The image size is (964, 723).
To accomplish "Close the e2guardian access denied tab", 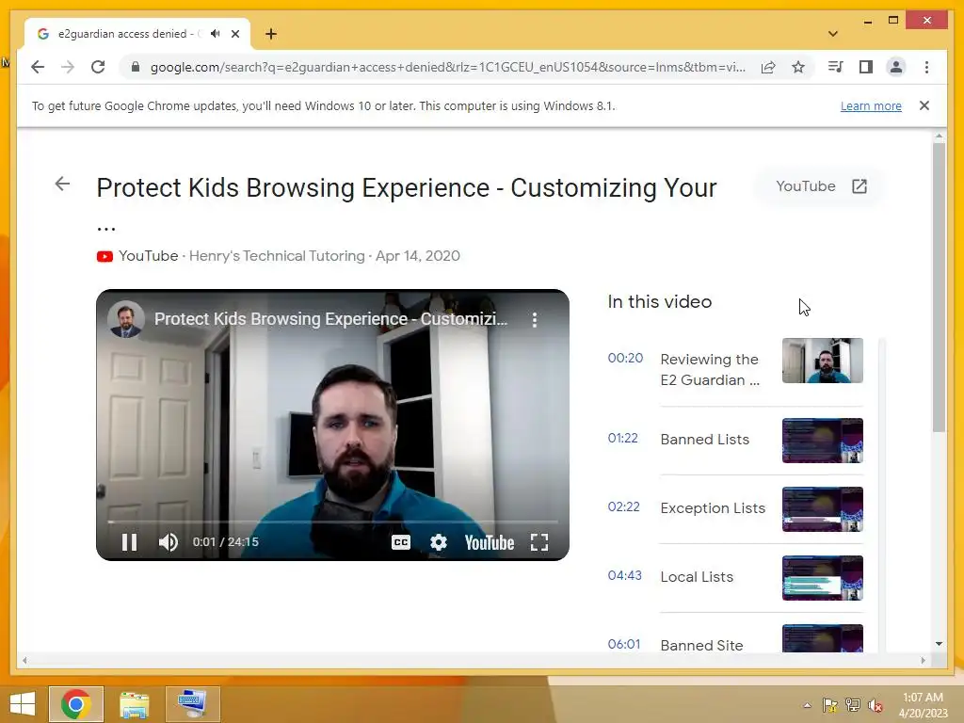I will [234, 34].
